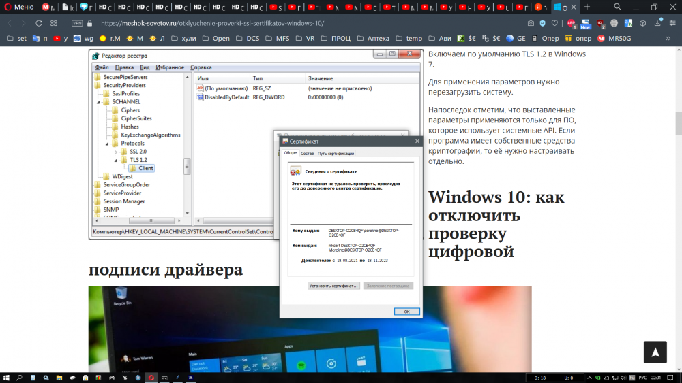682x383 pixels.
Task: Open the uBlock extension icon
Action: point(600,23)
